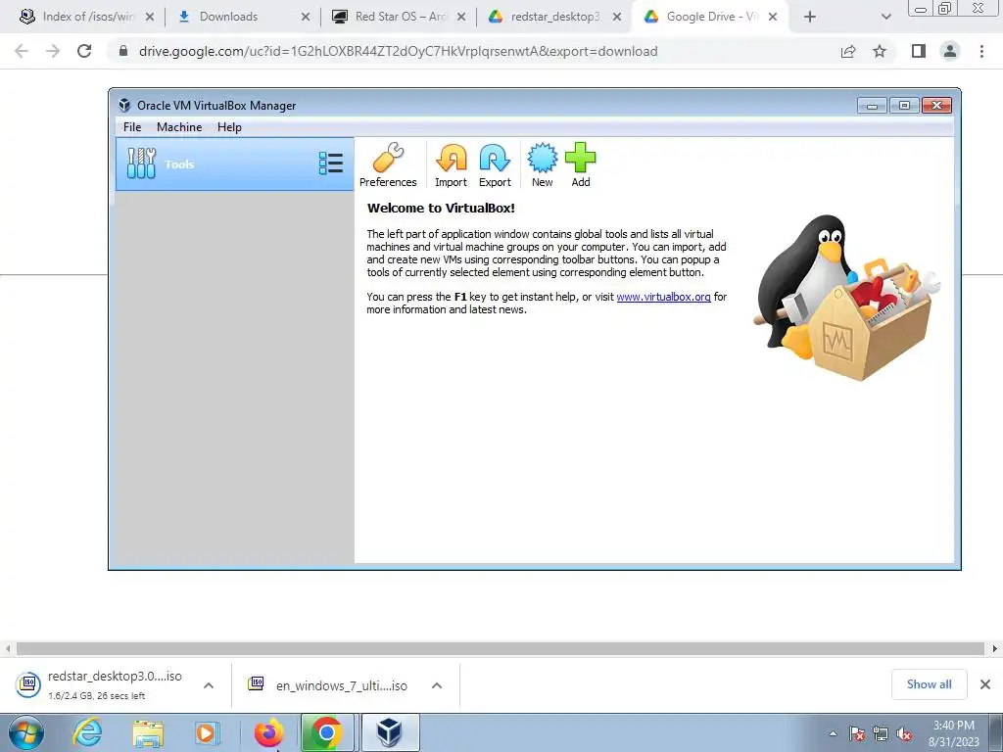The height and width of the screenshot is (752, 1003).
Task: Open Windows Explorer from taskbar
Action: (148, 732)
